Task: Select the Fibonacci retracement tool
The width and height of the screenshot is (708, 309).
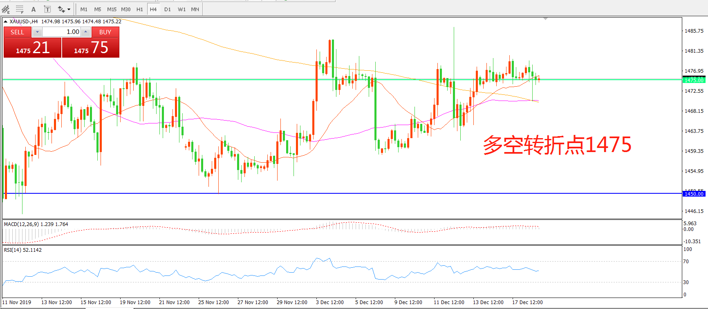Action: (x=19, y=9)
